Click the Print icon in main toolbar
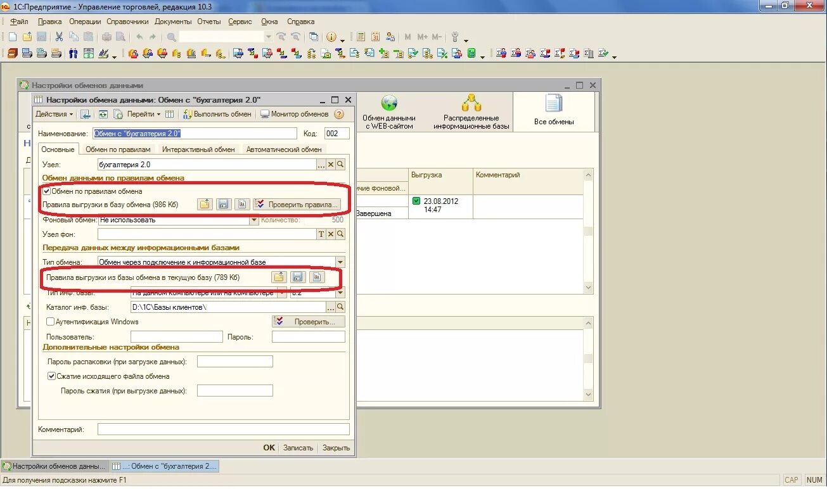This screenshot has width=827, height=489. tap(106, 37)
